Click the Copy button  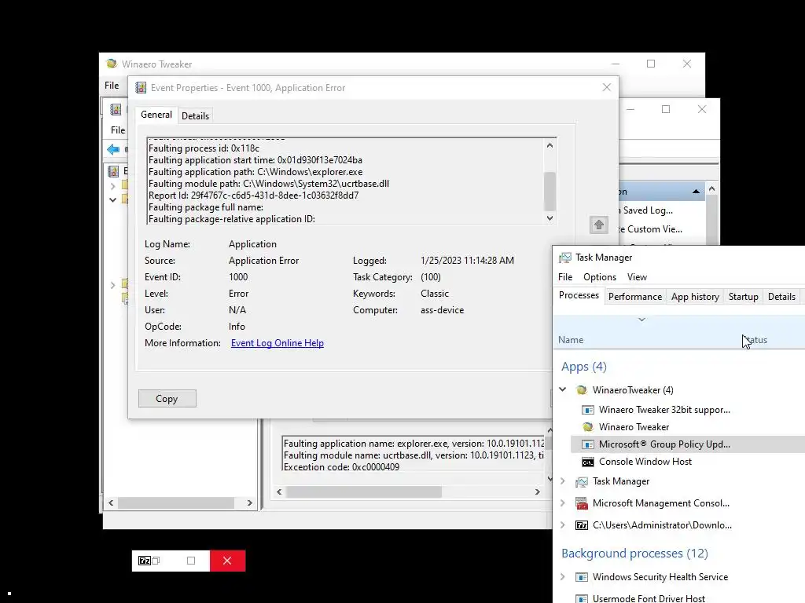coord(167,398)
